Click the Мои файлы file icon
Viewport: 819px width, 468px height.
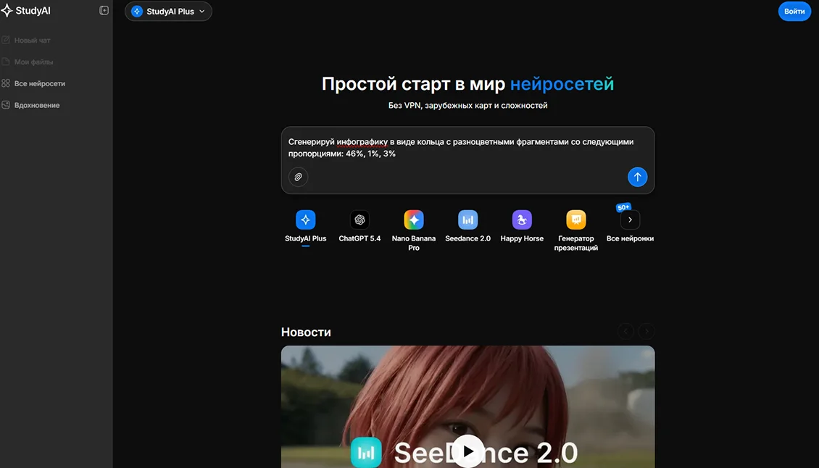click(x=6, y=62)
